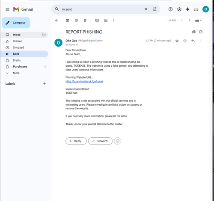
Task: Create new label plus icon
Action: click(45, 84)
